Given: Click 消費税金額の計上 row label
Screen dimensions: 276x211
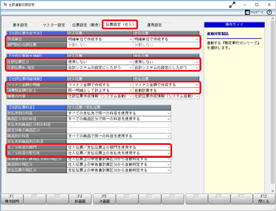Looking at the screenshot, I should 36,91.
